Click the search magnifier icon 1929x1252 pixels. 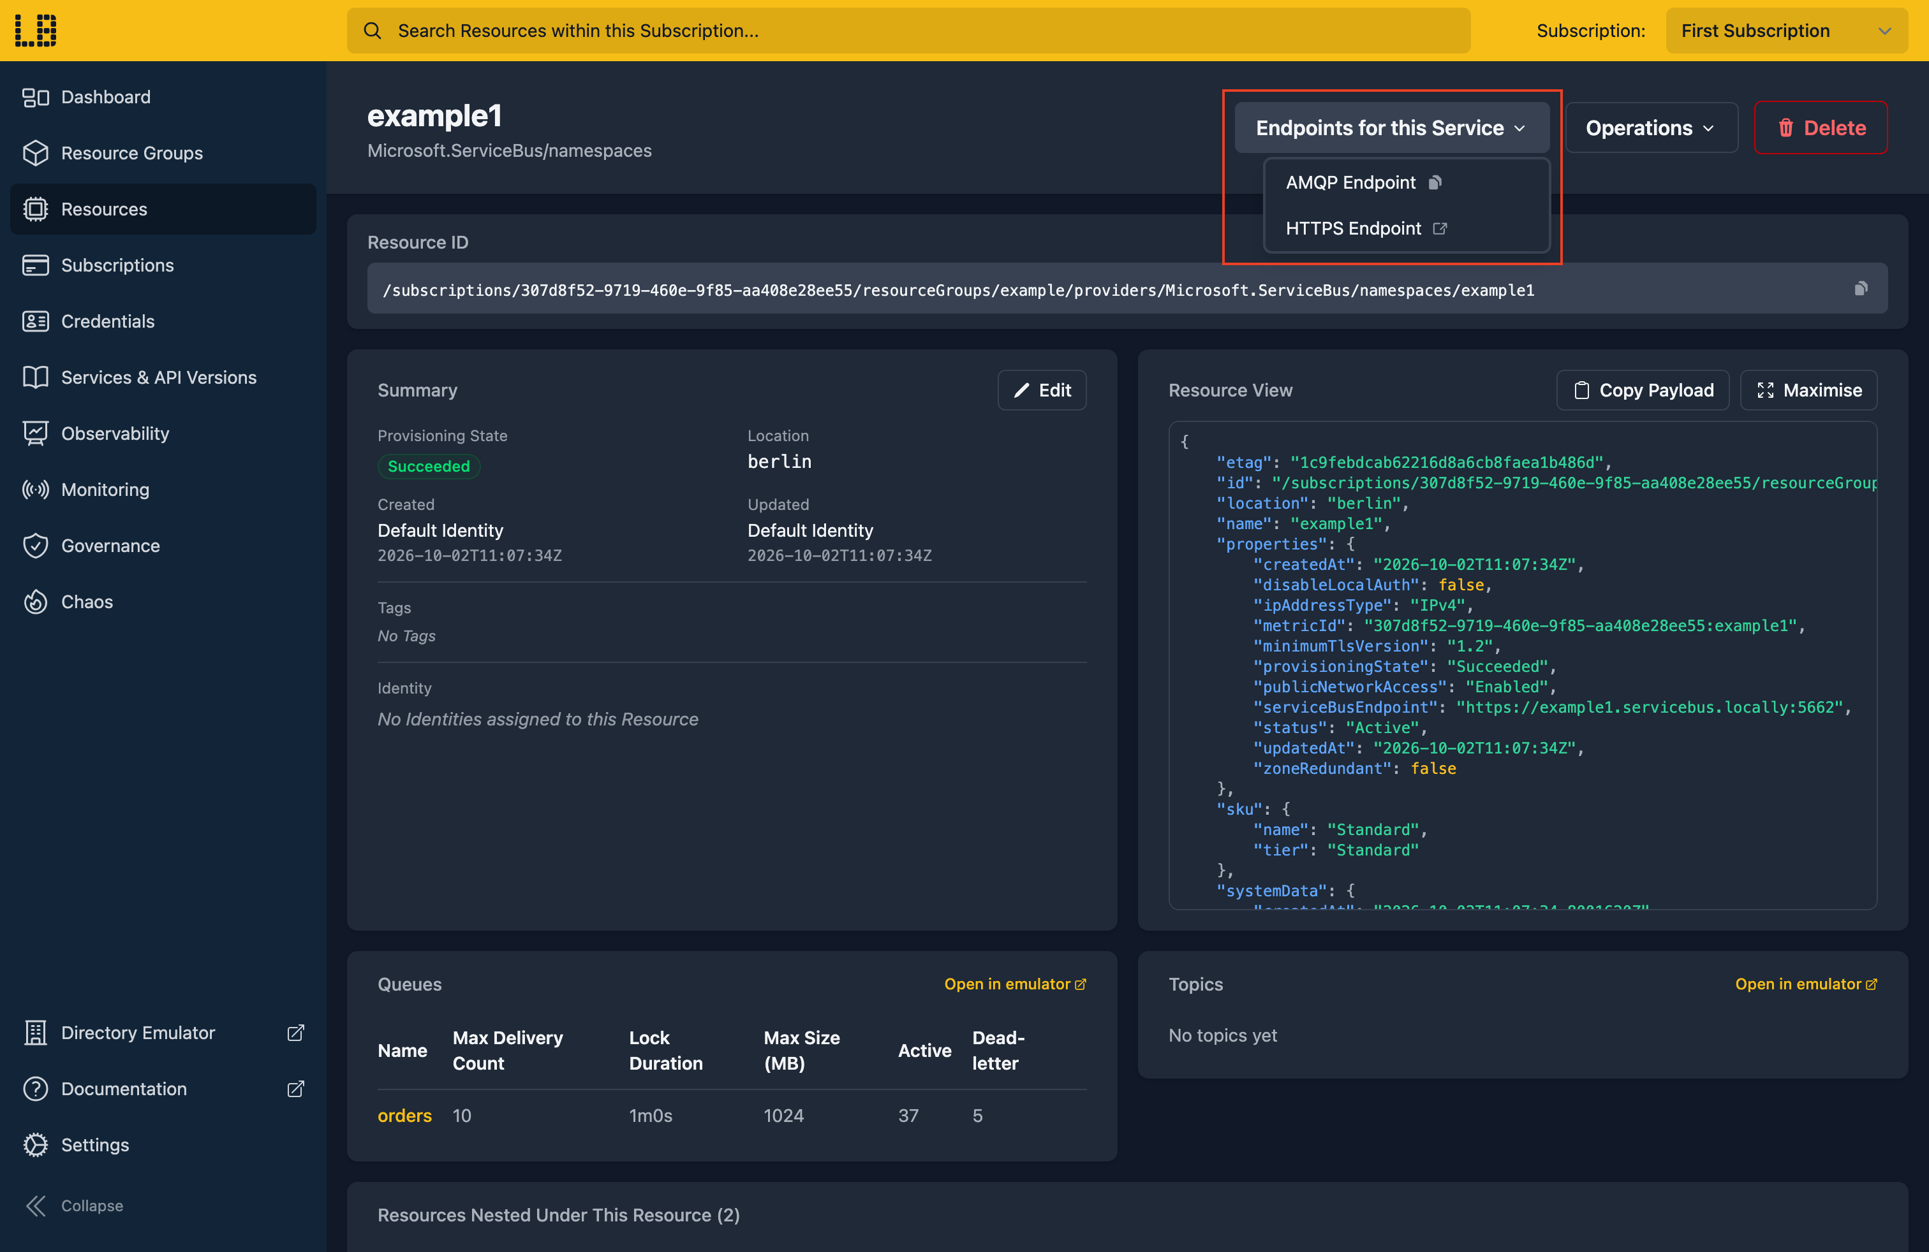tap(372, 31)
